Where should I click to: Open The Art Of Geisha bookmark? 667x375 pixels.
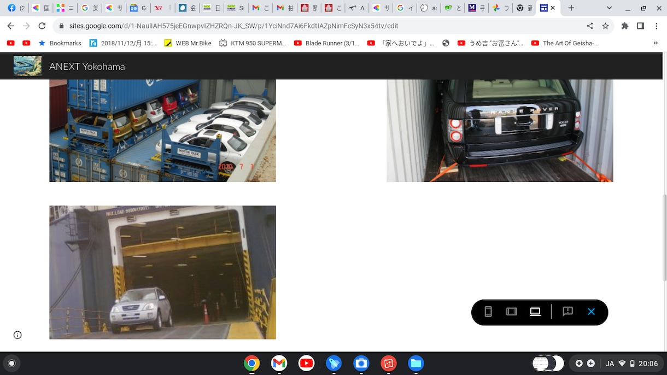(565, 43)
